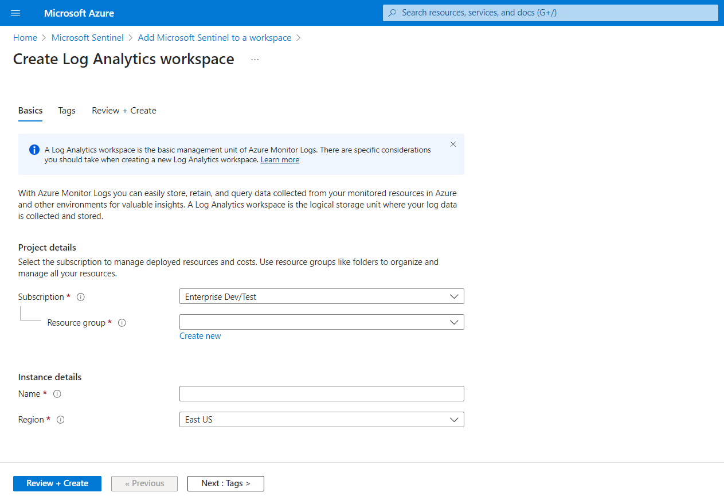Switch to the Review + Create tab
The height and width of the screenshot is (504, 724).
tap(124, 111)
